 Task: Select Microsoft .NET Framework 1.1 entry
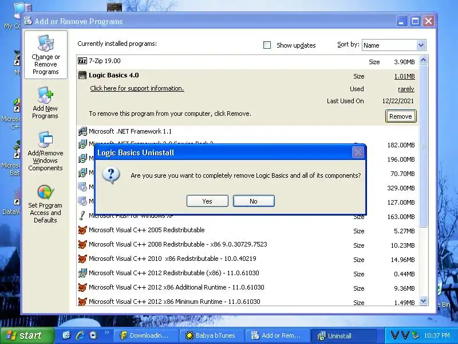click(248, 131)
